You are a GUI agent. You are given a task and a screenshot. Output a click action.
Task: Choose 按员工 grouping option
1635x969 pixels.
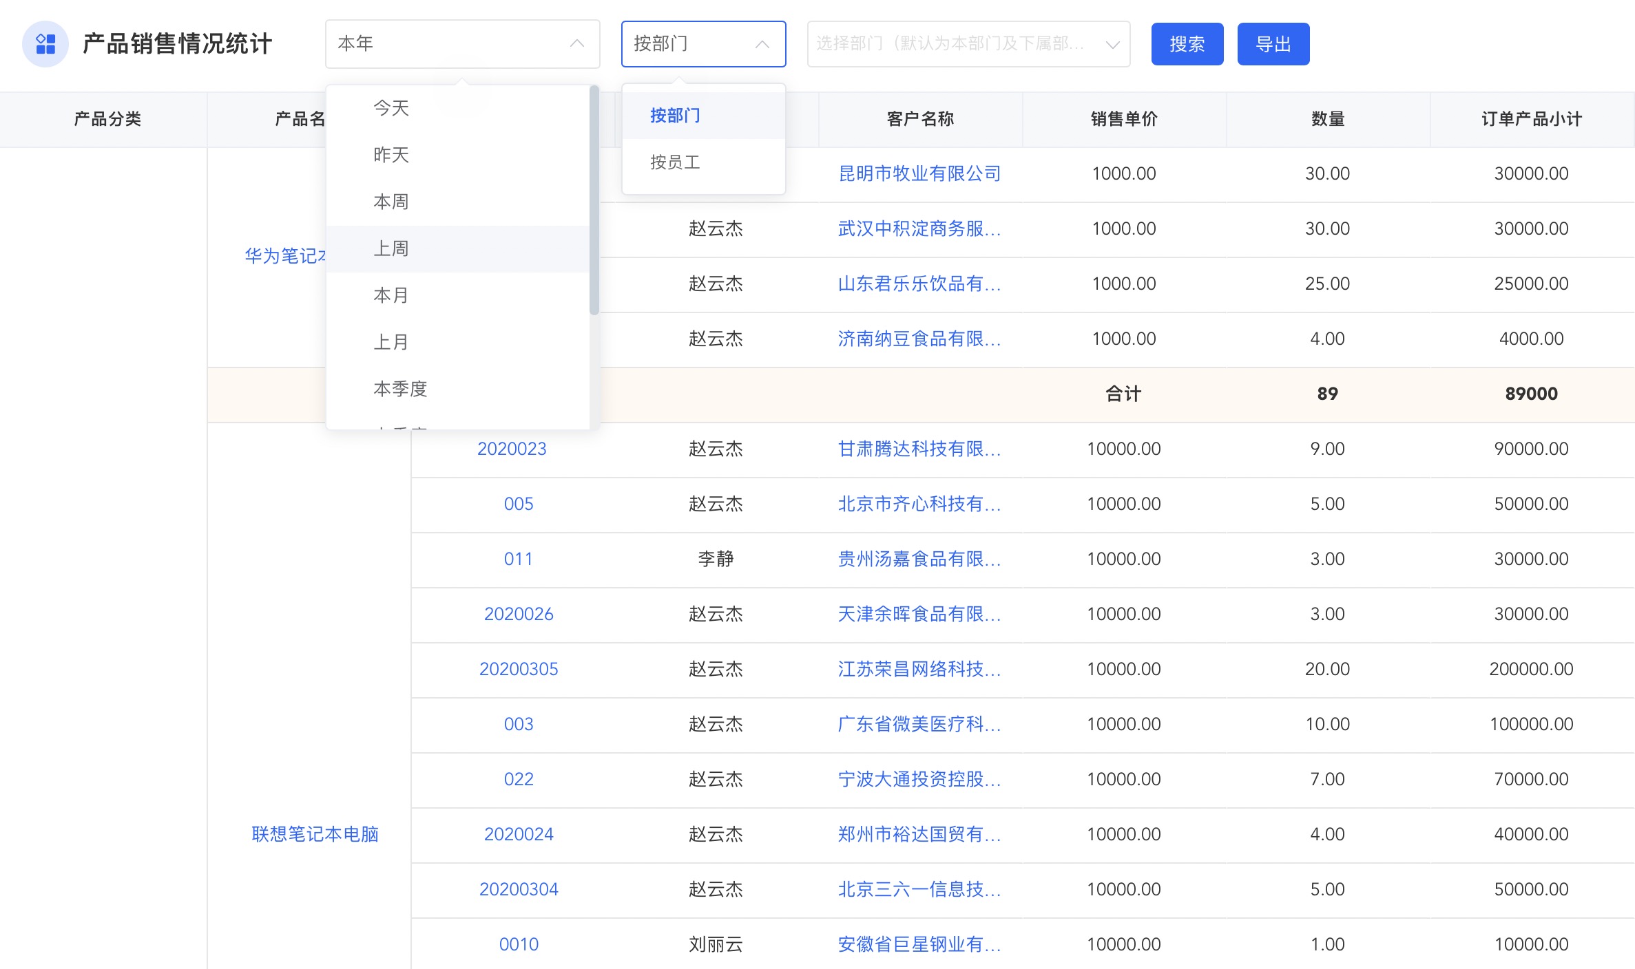coord(675,162)
